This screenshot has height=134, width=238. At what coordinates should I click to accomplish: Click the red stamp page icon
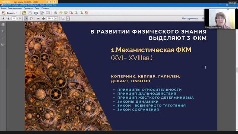click(71, 13)
